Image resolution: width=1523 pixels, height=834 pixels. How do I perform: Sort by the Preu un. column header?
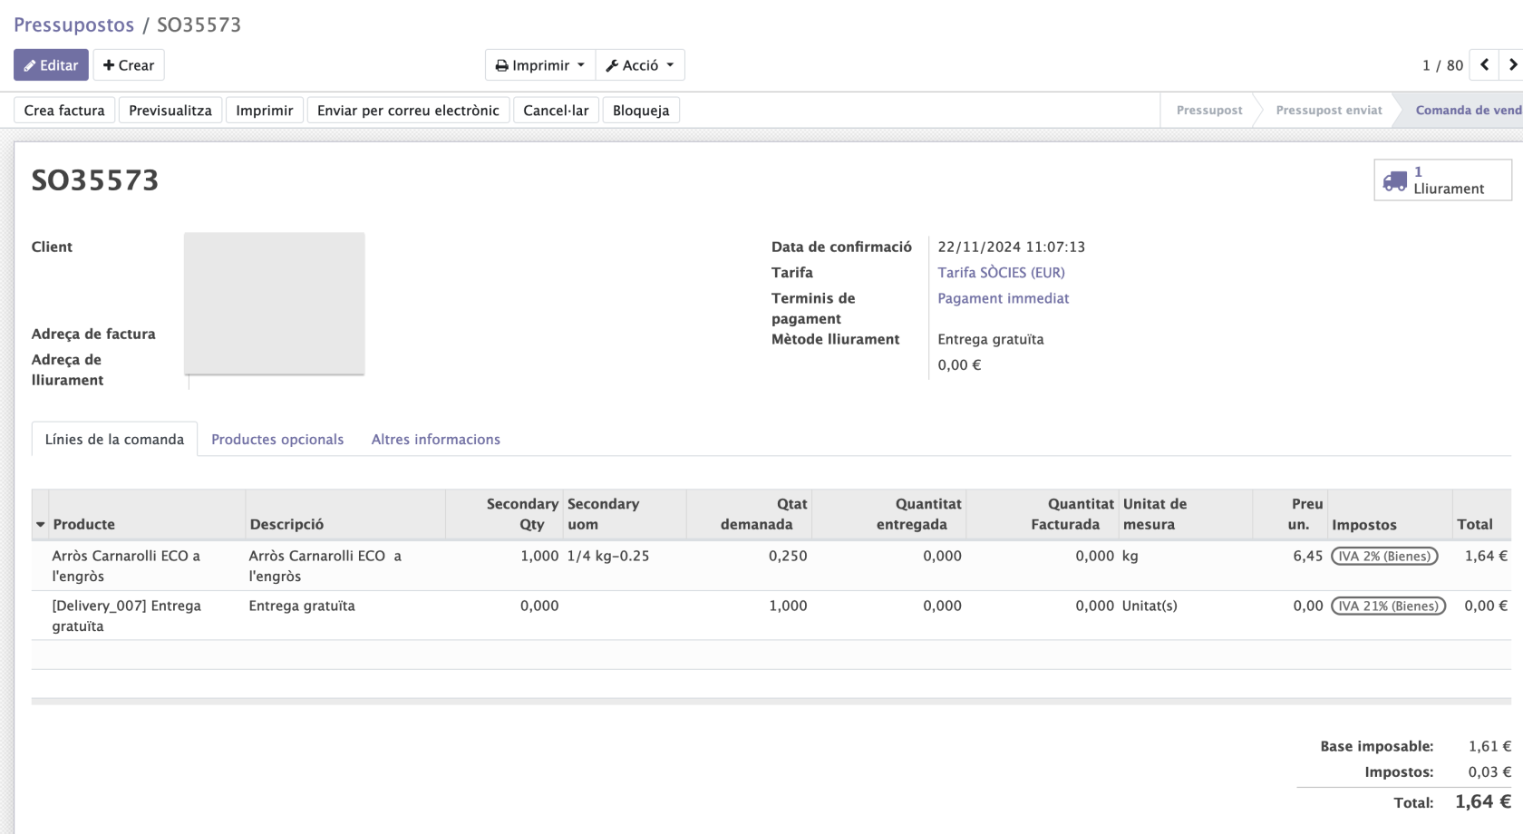[1290, 515]
